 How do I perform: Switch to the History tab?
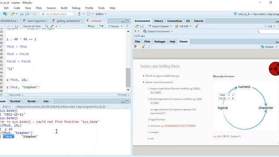[x=159, y=21]
